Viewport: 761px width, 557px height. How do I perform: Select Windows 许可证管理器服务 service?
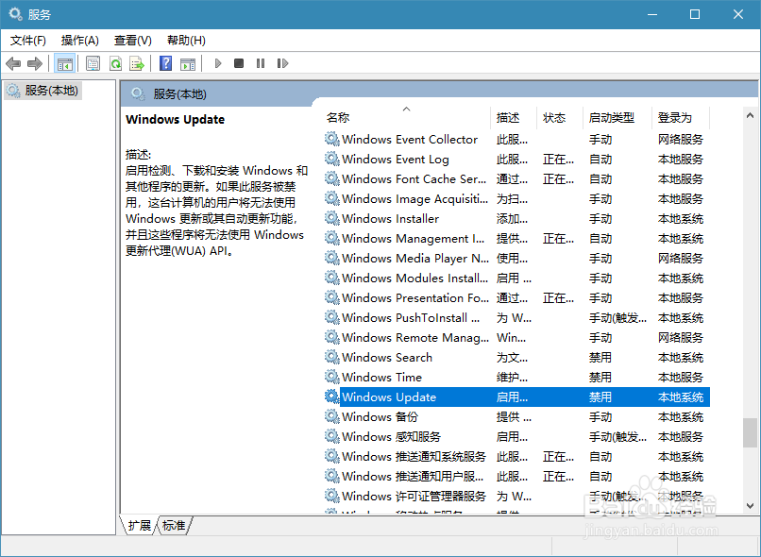click(414, 496)
